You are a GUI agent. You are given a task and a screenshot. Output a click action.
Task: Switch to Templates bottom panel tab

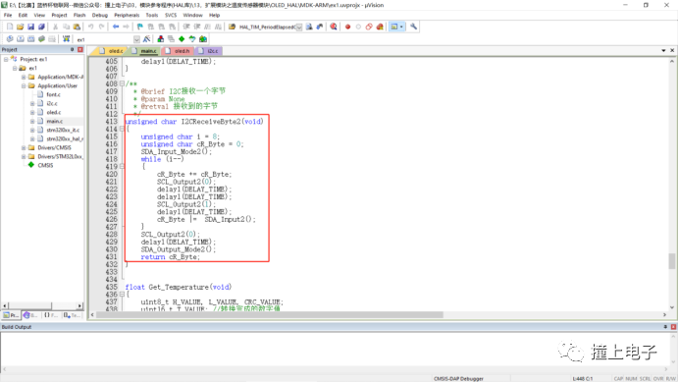[72, 315]
